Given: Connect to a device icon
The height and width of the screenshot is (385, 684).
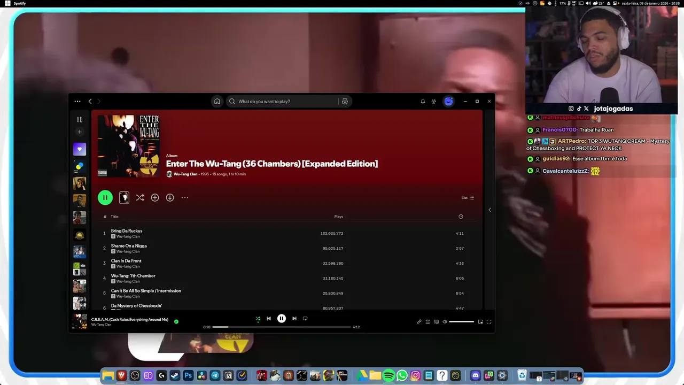Looking at the screenshot, I should click(436, 321).
